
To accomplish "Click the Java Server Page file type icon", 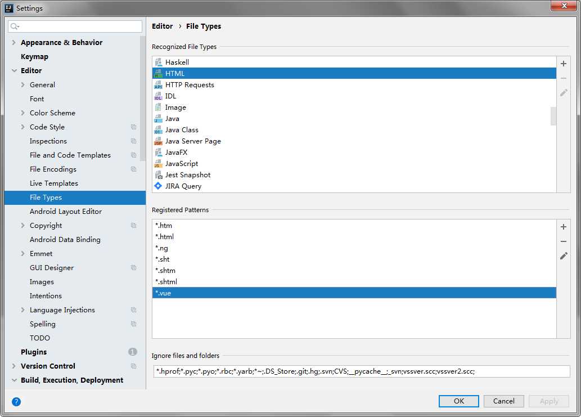I will (x=158, y=141).
